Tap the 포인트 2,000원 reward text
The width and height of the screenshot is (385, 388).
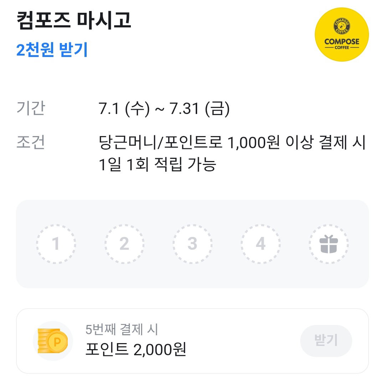pos(136,350)
